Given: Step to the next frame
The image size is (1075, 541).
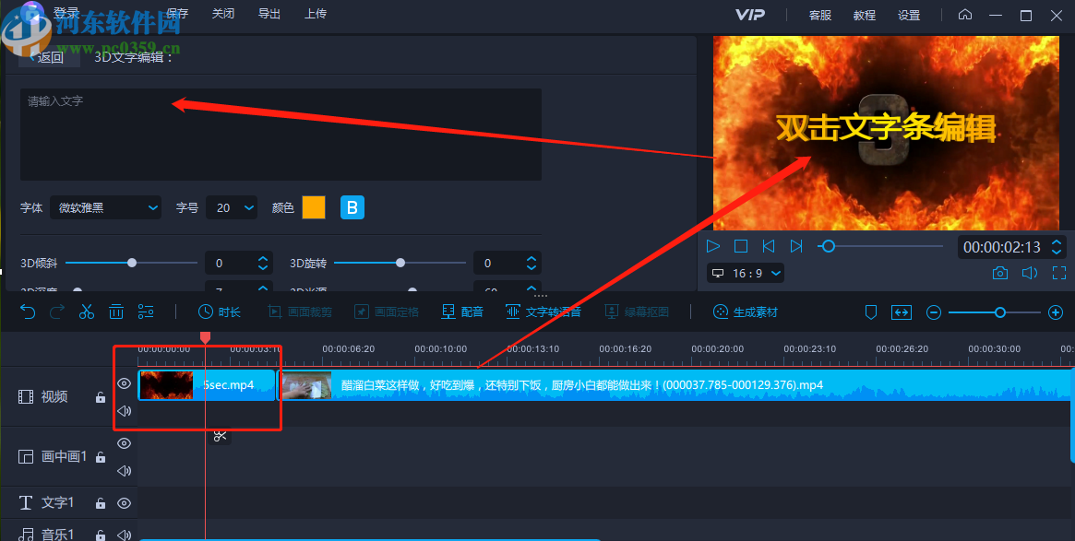Looking at the screenshot, I should click(796, 246).
